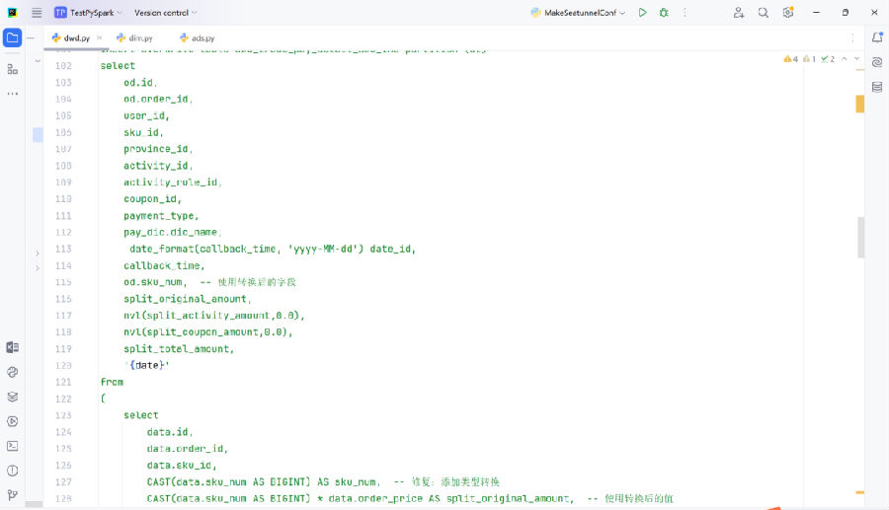Toggle the Python Packages layers panel
Screen dimensions: 889x510
click(x=13, y=397)
